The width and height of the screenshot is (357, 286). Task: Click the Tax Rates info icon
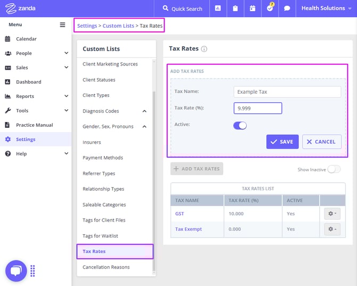(204, 49)
